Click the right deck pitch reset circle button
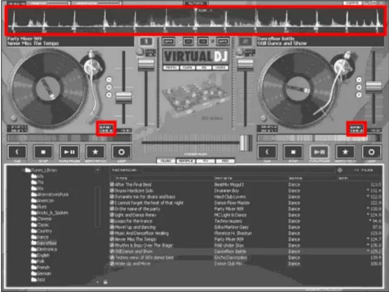Image resolution: width=389 pixels, height=292 pixels. click(359, 87)
